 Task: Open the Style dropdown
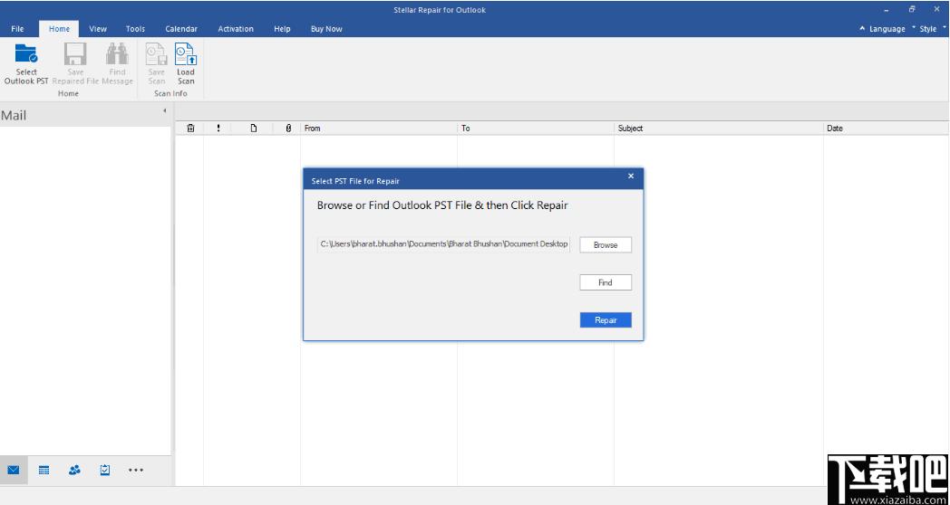(929, 29)
